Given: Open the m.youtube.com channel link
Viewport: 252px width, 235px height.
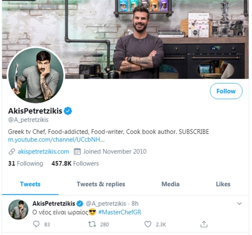Looking at the screenshot, I should coord(56,140).
